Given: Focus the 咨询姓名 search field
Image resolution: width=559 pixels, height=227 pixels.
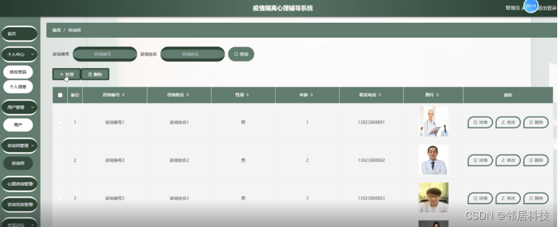Looking at the screenshot, I should click(x=193, y=54).
